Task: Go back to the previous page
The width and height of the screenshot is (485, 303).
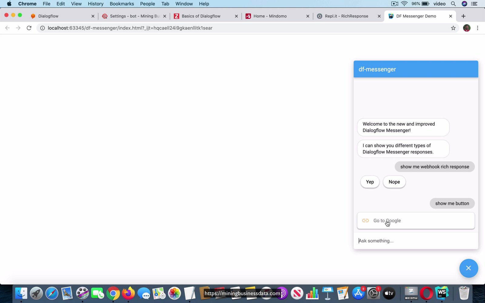Action: (x=8, y=28)
